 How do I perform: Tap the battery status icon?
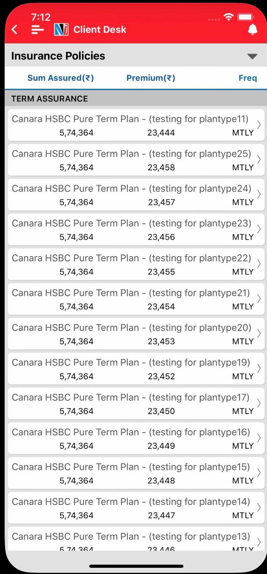(246, 17)
